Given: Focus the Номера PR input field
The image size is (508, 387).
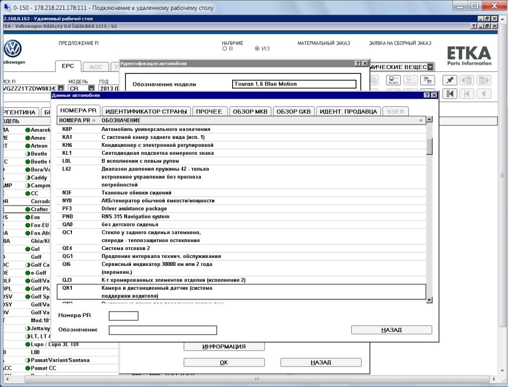Looking at the screenshot, I should (x=124, y=316).
